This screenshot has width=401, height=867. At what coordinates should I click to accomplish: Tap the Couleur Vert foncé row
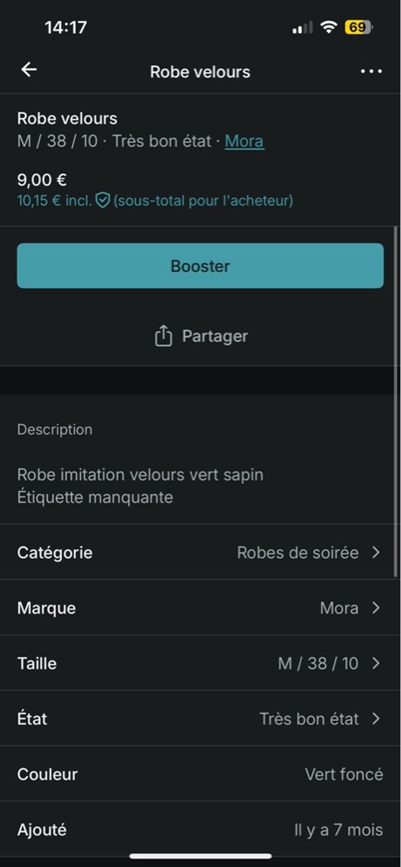[x=200, y=774]
